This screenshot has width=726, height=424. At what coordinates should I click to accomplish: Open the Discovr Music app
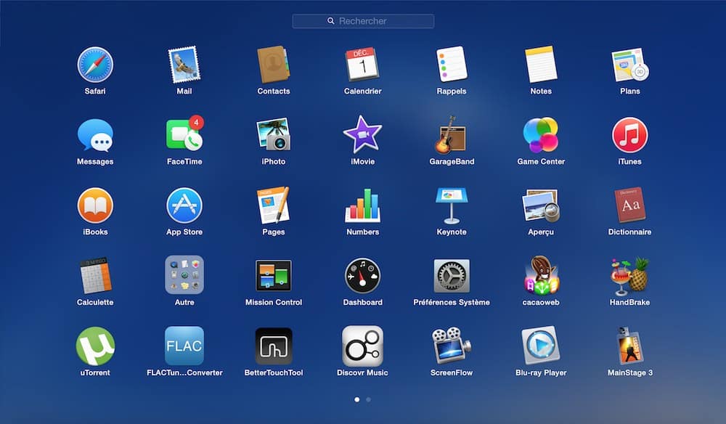tap(362, 346)
